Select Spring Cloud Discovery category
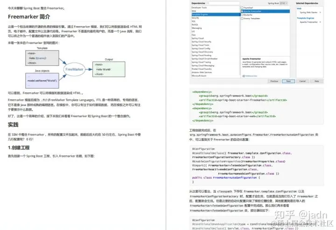 (202, 52)
